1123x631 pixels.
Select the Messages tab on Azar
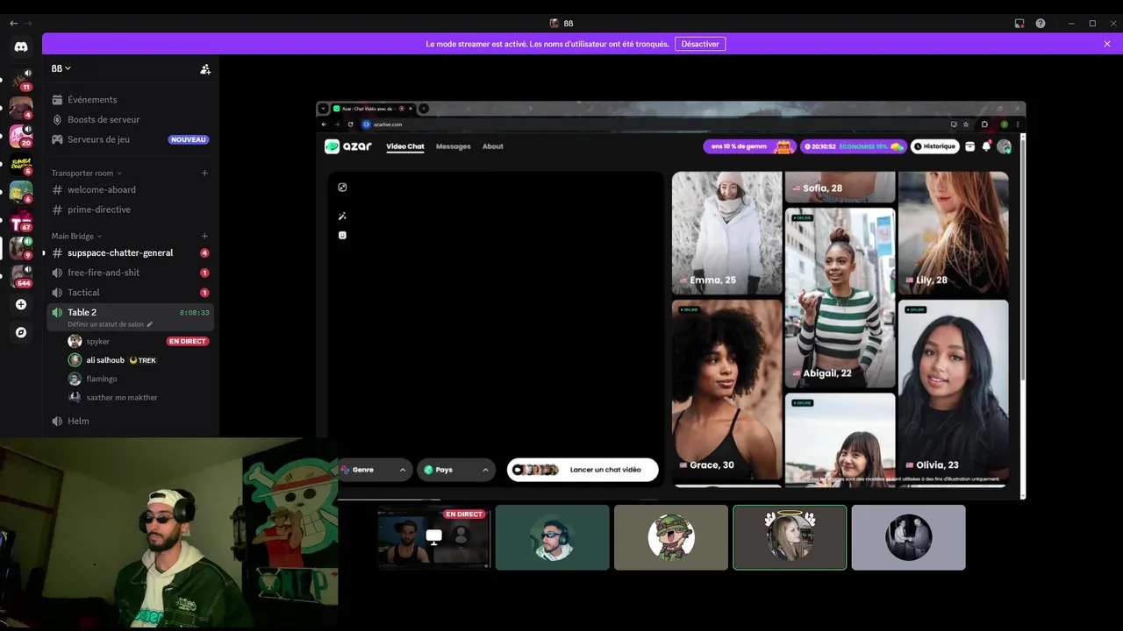tap(454, 146)
